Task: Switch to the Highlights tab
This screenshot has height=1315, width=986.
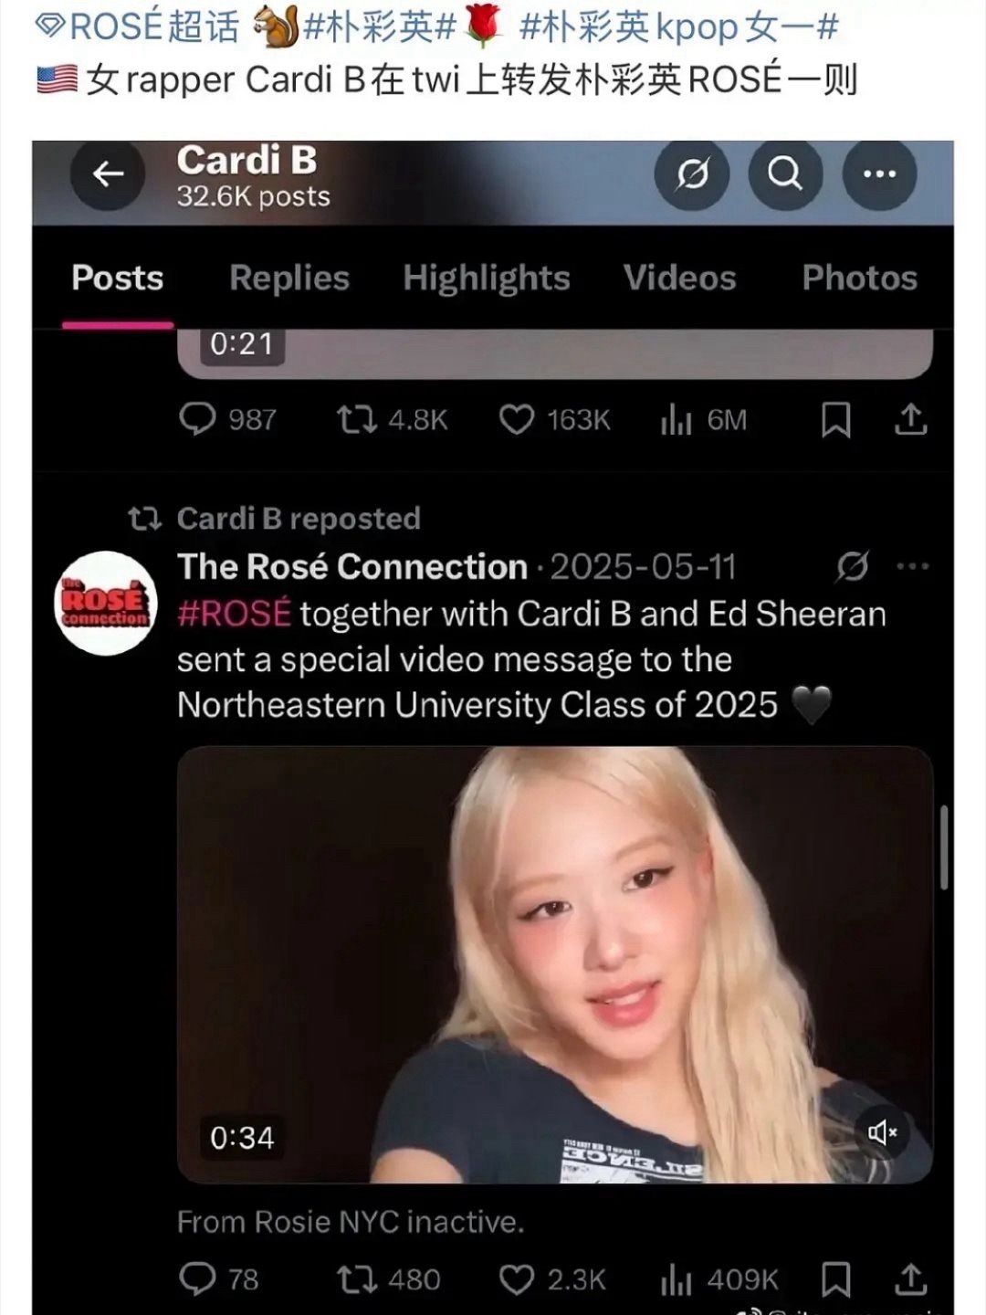Action: 487,278
